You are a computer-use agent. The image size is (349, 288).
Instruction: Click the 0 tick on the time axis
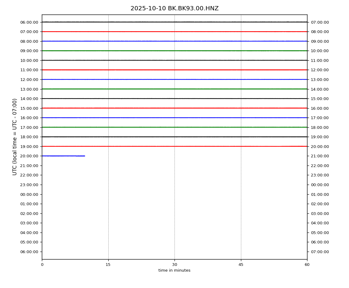tap(42, 265)
